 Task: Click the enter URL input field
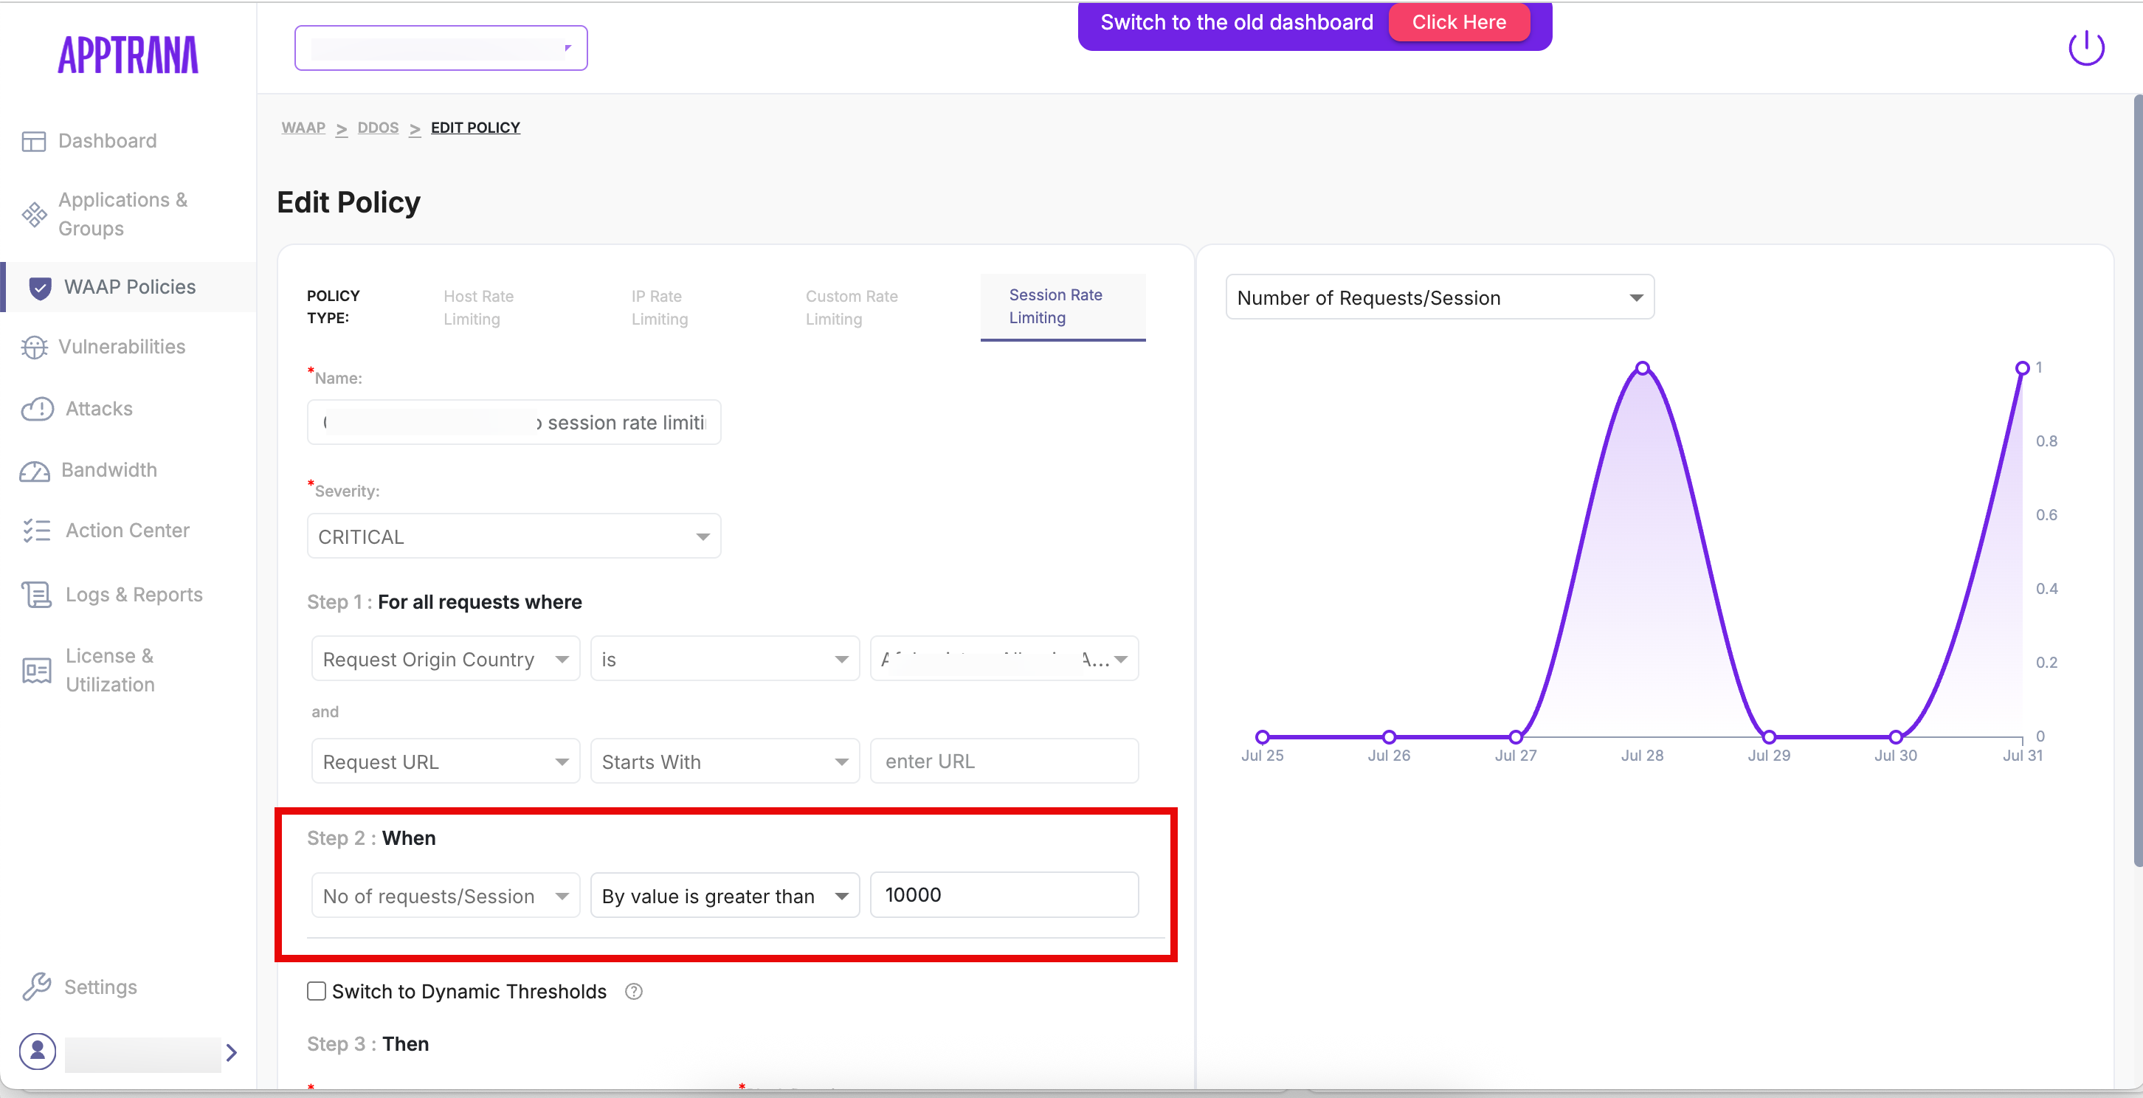tap(1004, 761)
